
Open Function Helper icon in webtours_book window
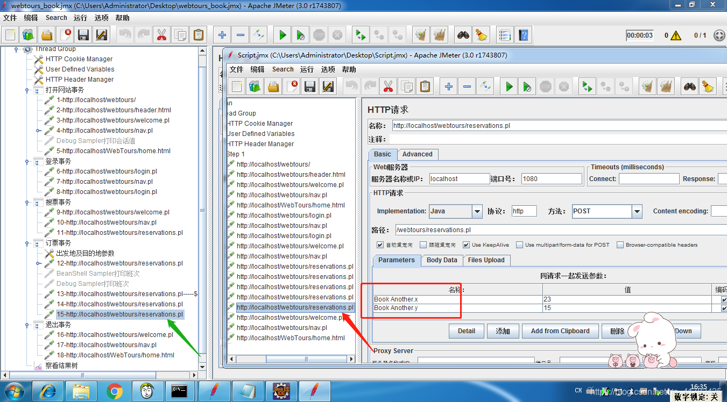click(x=504, y=35)
